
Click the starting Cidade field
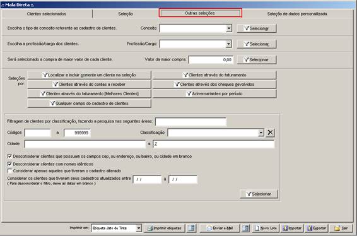(85, 144)
